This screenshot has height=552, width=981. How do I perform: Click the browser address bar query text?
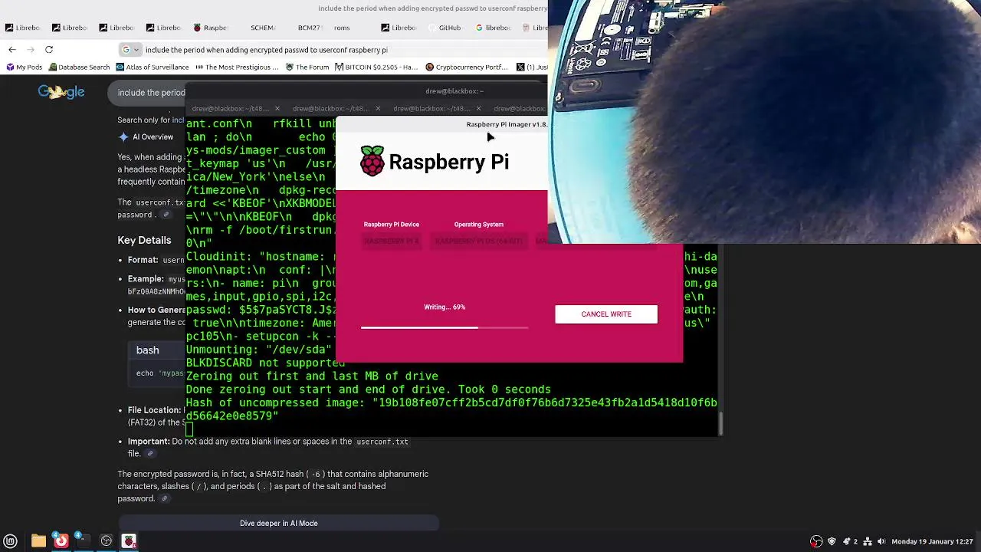pyautogui.click(x=266, y=50)
